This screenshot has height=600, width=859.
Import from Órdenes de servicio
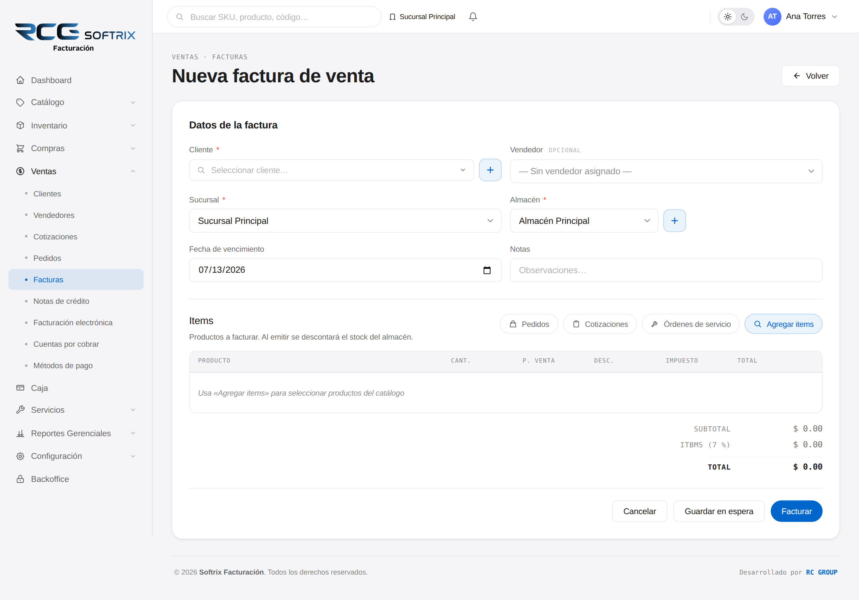pos(691,324)
